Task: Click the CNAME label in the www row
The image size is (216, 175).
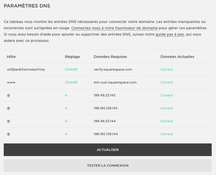Action: point(71,82)
